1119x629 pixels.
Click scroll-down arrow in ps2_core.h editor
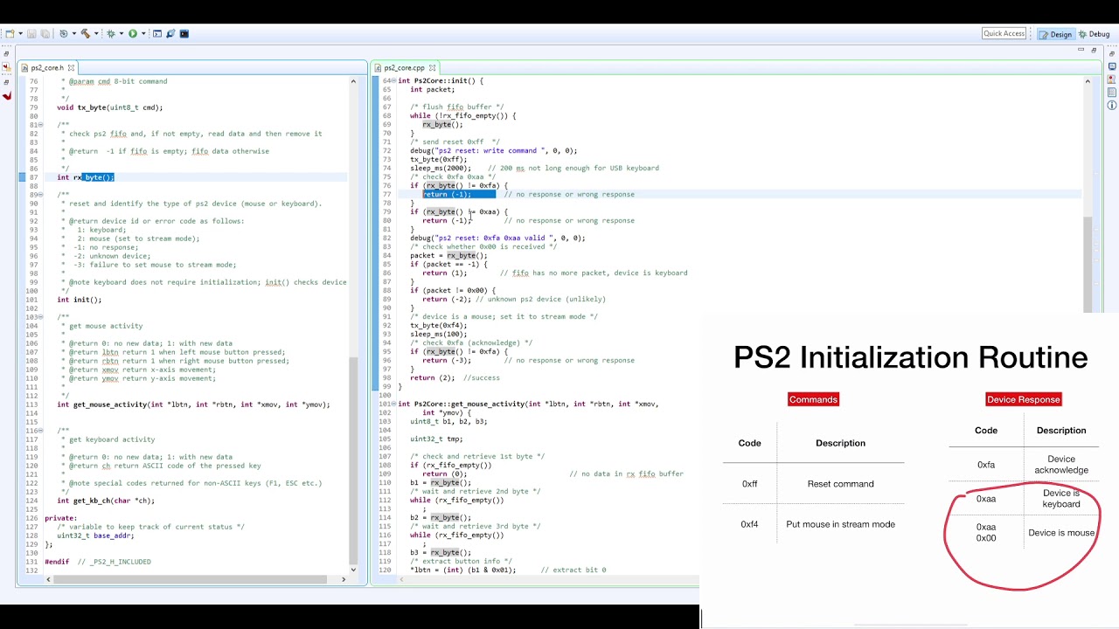(x=353, y=569)
